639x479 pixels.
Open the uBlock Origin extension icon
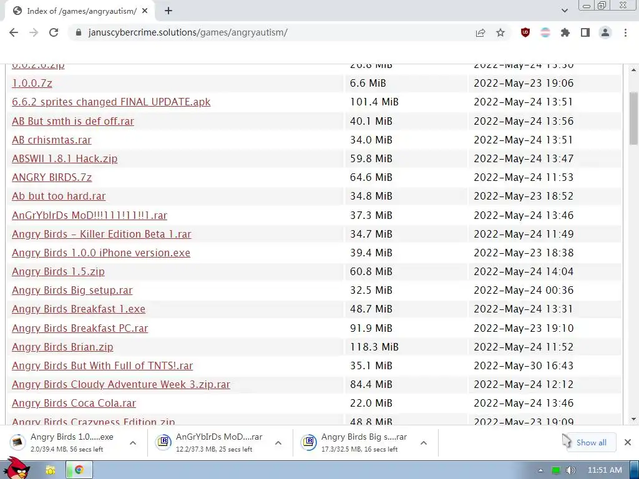click(525, 32)
